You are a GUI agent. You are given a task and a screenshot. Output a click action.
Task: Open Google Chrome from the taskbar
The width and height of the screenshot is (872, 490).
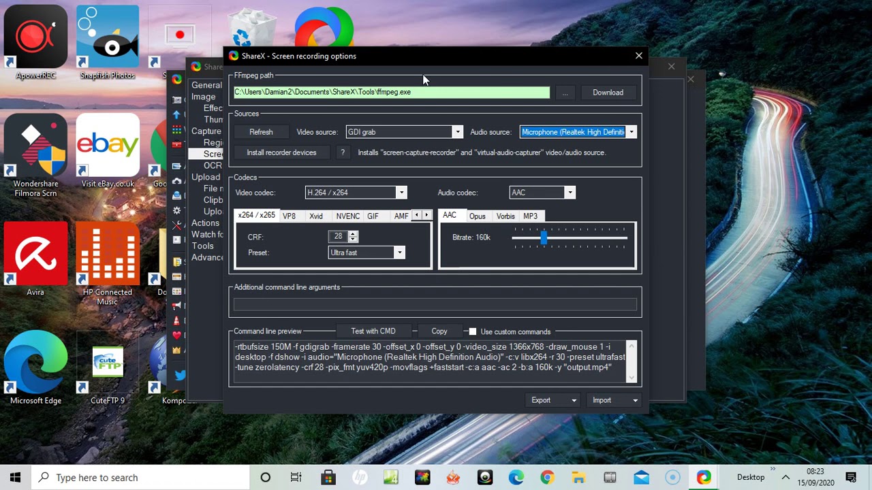point(547,478)
